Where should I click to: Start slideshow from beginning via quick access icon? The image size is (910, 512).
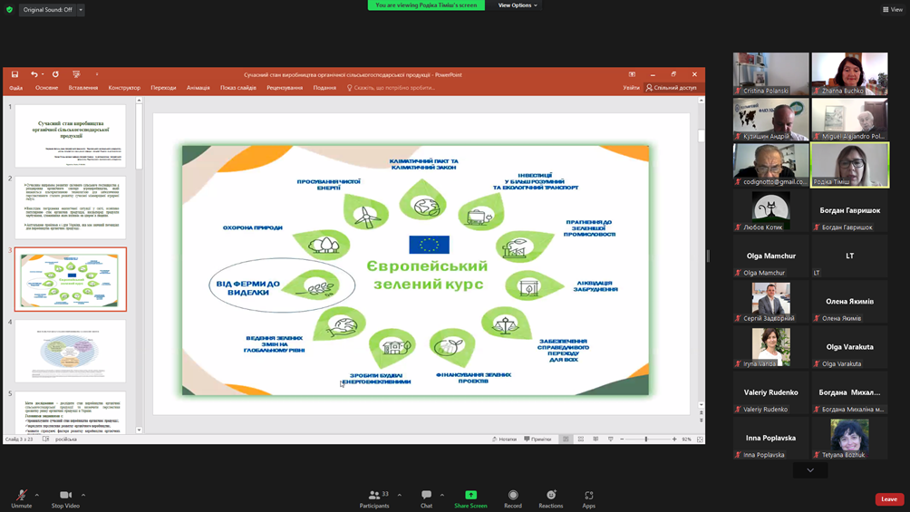click(x=76, y=74)
